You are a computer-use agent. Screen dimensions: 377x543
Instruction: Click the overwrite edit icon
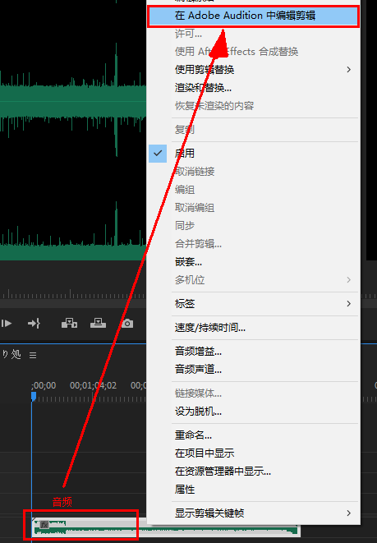point(98,324)
